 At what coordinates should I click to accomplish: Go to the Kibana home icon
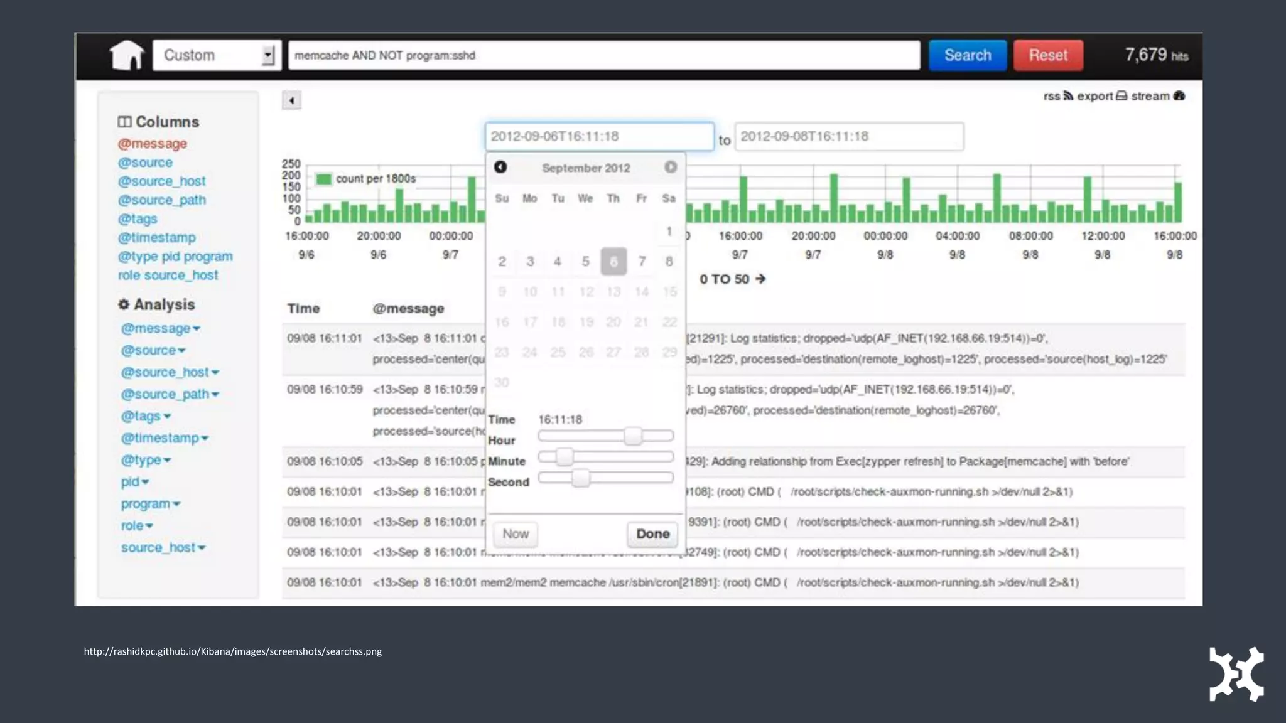click(x=127, y=55)
